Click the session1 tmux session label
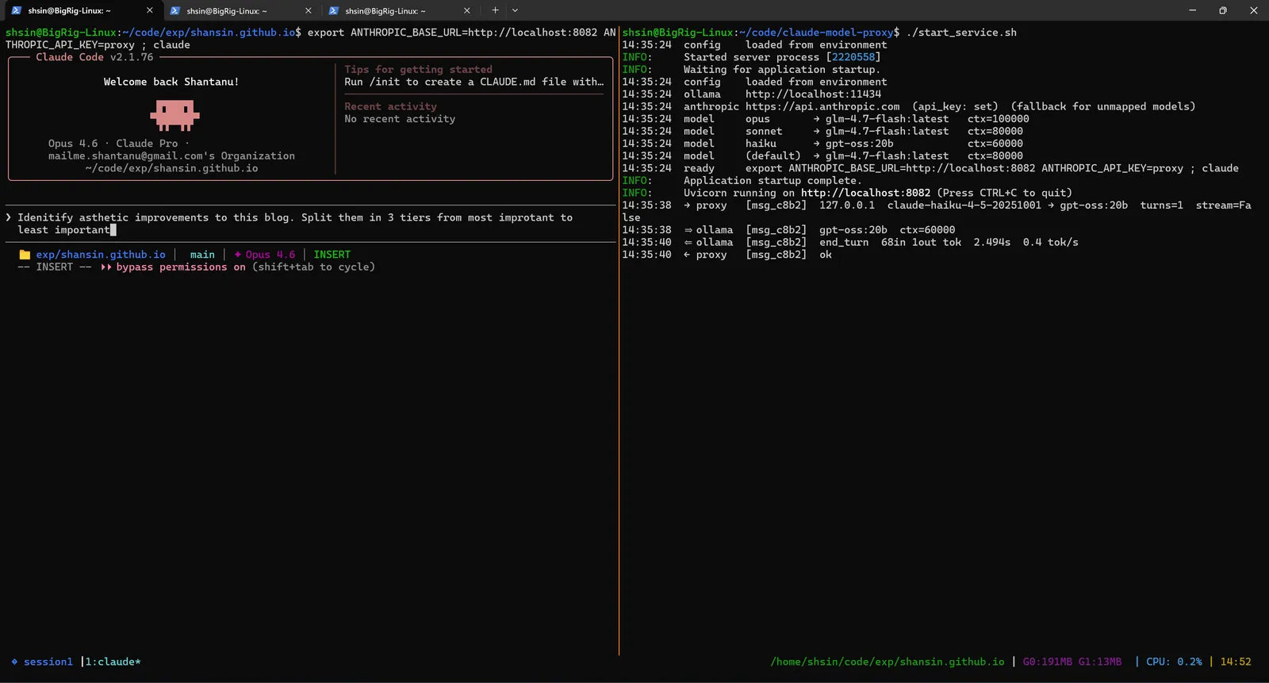 [48, 662]
